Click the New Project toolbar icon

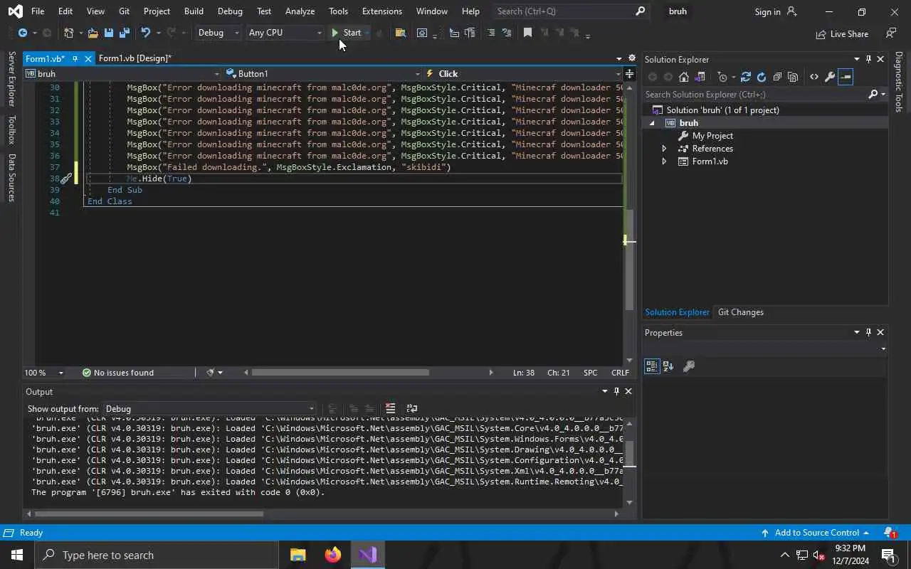(69, 33)
